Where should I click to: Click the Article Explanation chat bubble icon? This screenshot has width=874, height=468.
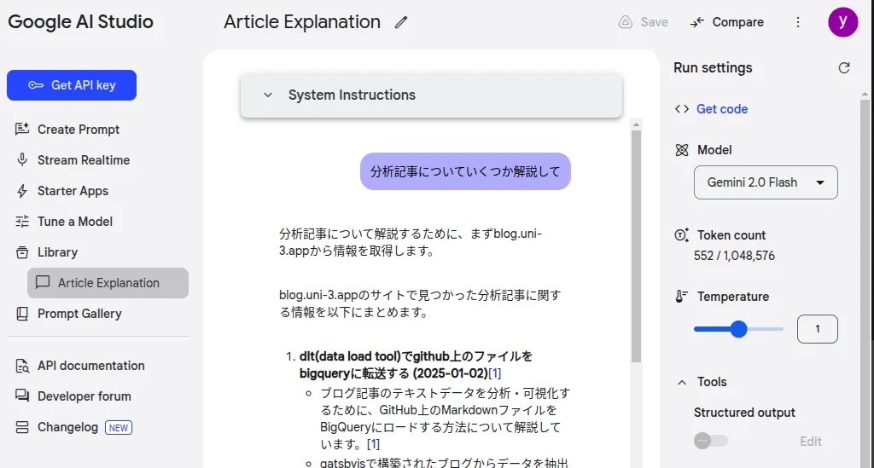(43, 282)
